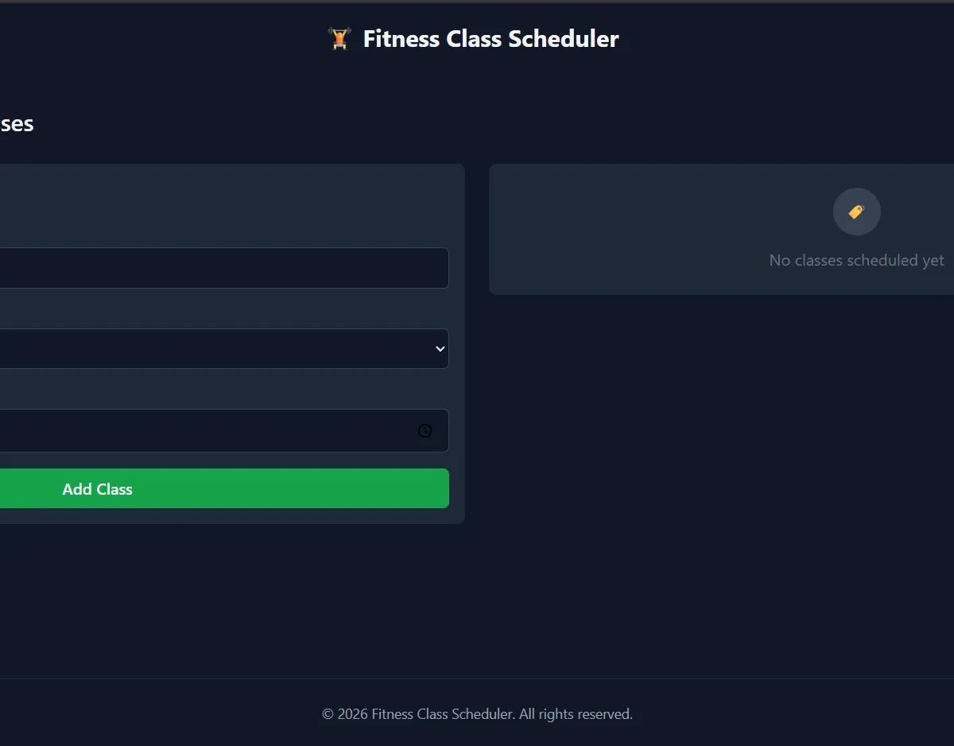
Task: Click the 'No classes scheduled yet' message
Action: (856, 260)
